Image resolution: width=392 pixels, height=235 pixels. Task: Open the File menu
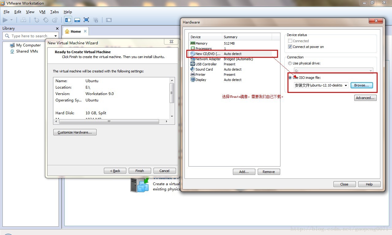pyautogui.click(x=7, y=12)
